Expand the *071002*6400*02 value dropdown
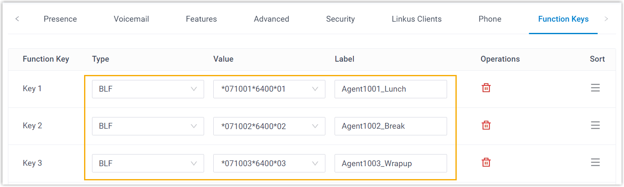The height and width of the screenshot is (187, 624). 269,126
